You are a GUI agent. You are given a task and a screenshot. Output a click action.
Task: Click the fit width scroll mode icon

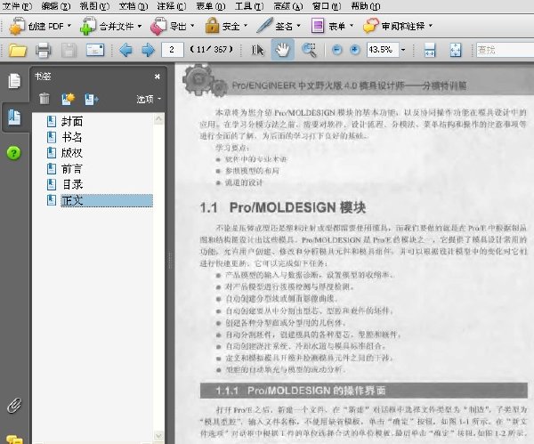click(x=430, y=50)
